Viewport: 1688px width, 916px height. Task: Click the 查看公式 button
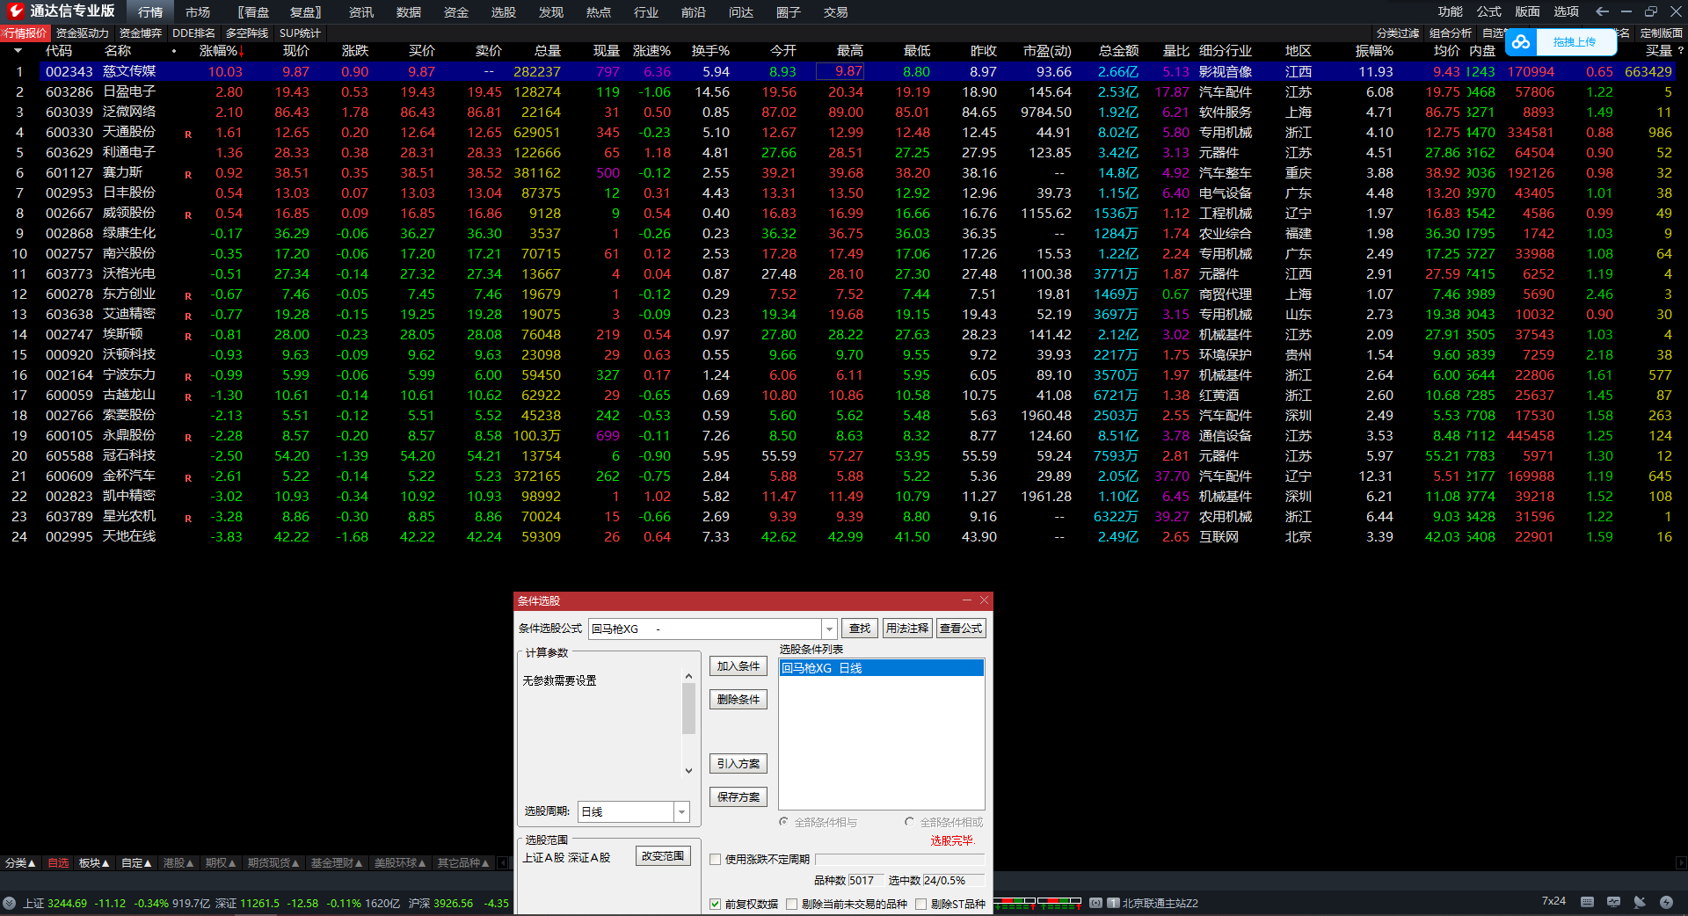pyautogui.click(x=961, y=629)
